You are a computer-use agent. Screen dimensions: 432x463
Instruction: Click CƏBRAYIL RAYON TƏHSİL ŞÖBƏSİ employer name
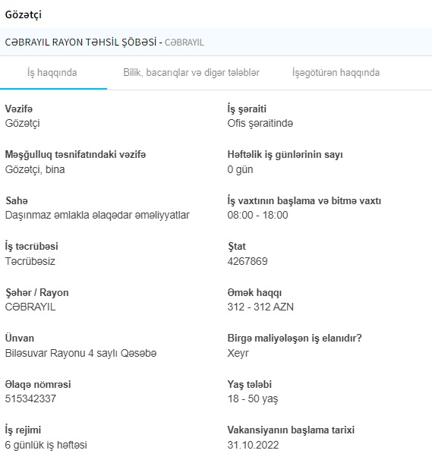click(x=80, y=43)
